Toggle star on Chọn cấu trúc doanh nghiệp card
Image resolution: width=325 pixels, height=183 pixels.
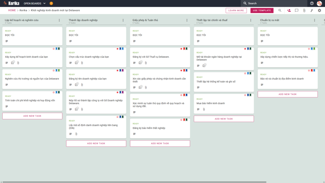pos(117,49)
